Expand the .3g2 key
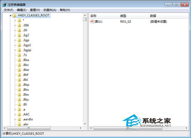The image size is (191, 138). (x=15, y=35)
